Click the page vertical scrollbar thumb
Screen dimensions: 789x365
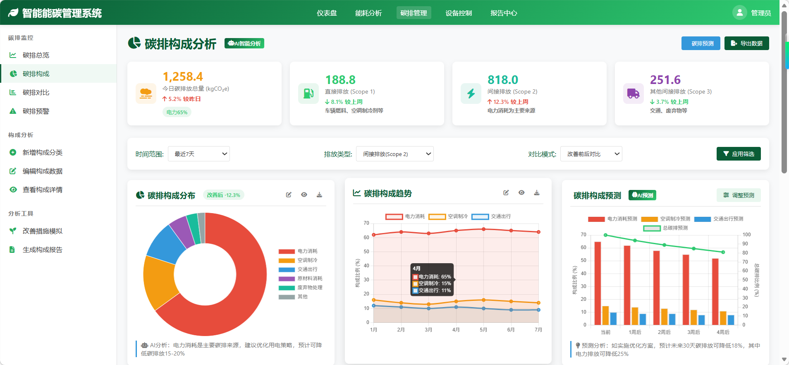tap(784, 91)
